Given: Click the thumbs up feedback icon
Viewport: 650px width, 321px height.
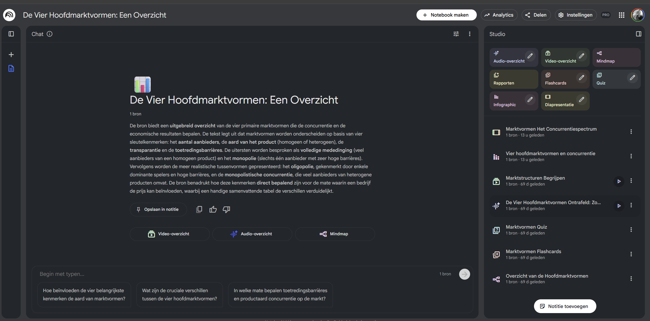Looking at the screenshot, I should point(213,209).
